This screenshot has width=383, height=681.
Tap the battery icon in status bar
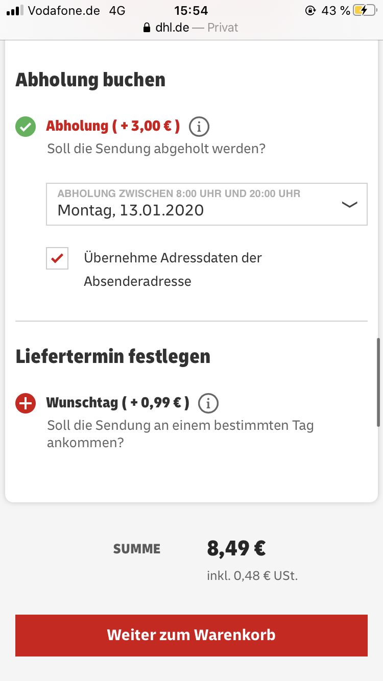tap(367, 10)
